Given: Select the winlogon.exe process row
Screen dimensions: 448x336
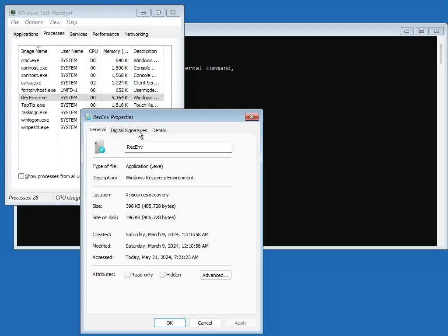Looking at the screenshot, I should (50, 120).
